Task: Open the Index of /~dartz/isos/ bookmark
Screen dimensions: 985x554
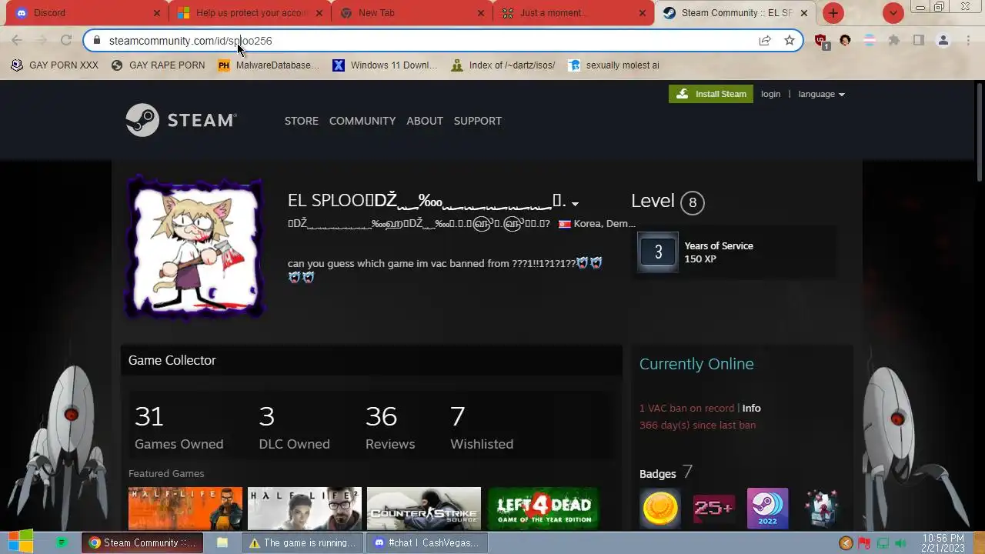Action: pos(503,65)
